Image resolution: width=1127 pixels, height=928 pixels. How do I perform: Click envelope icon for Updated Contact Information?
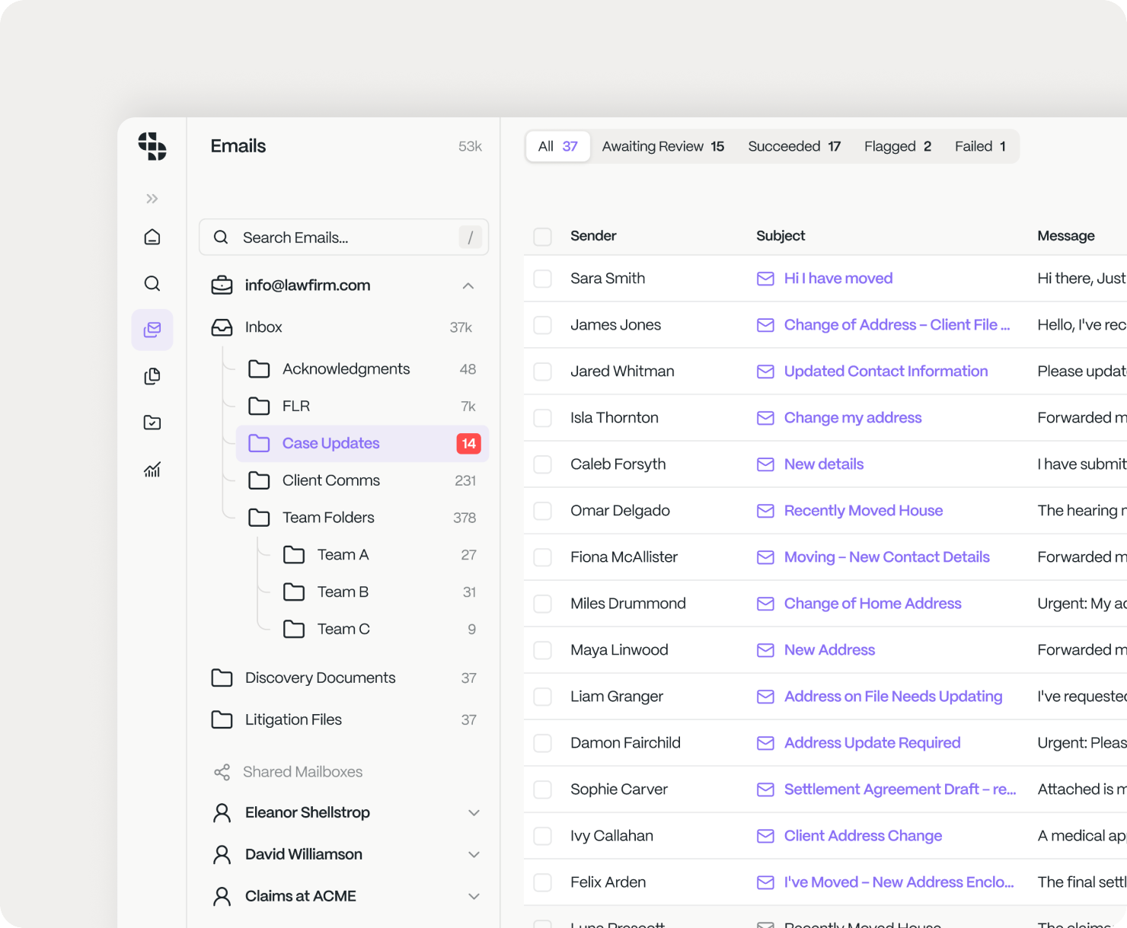tap(765, 372)
